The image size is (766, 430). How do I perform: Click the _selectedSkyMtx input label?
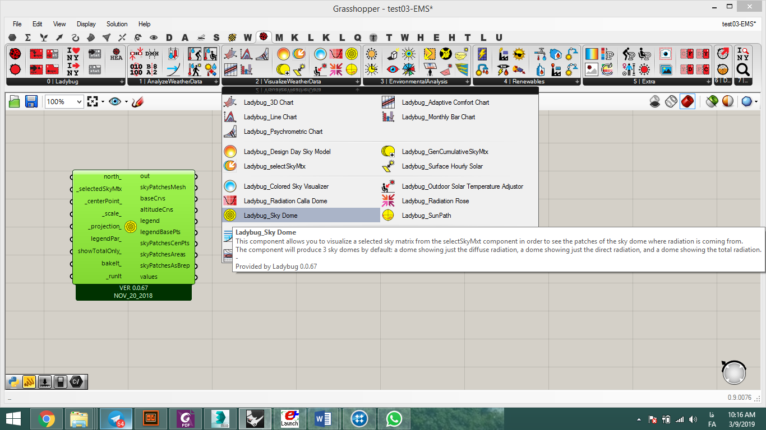pos(99,189)
